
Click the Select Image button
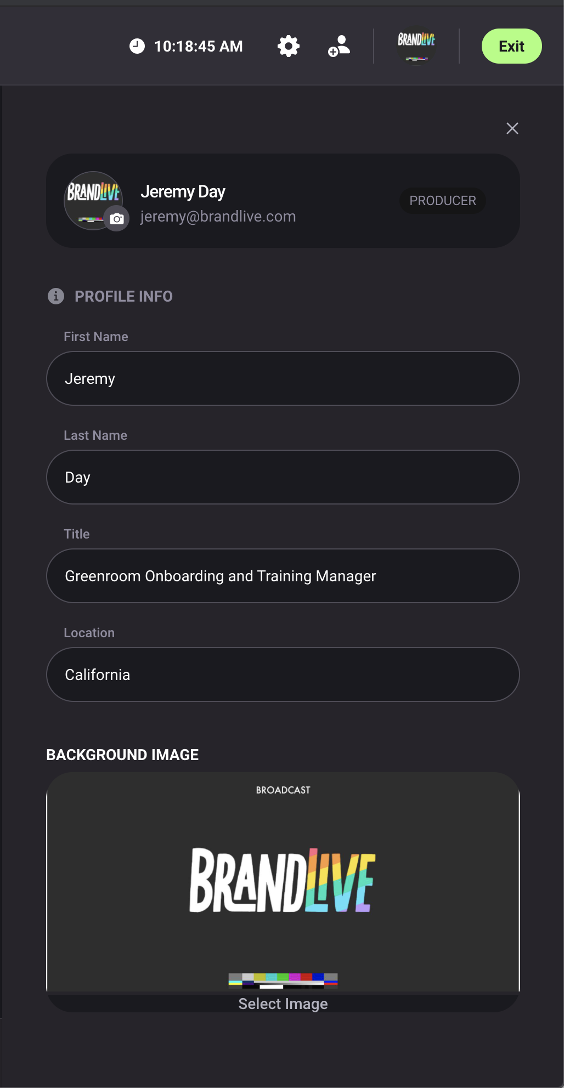click(283, 1004)
